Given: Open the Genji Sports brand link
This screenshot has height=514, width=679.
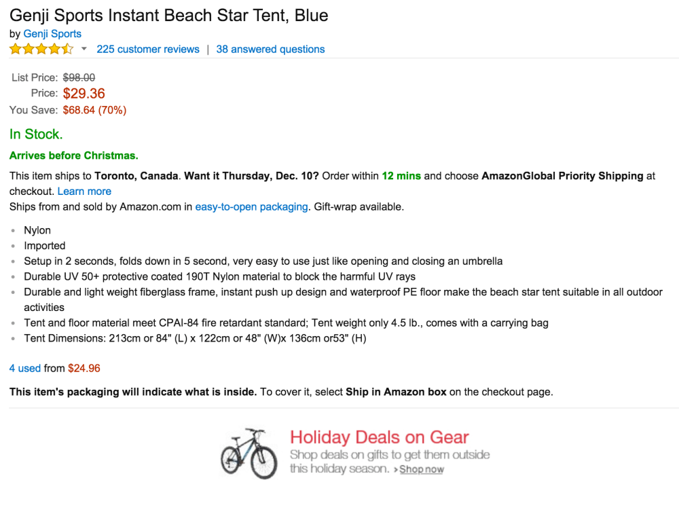Looking at the screenshot, I should tap(52, 33).
